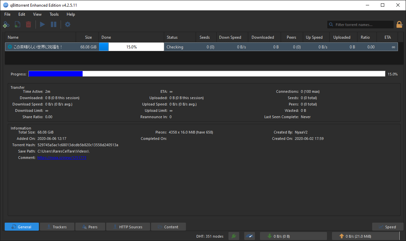Open Options via the gear icon
The width and height of the screenshot is (406, 241).
(x=68, y=24)
